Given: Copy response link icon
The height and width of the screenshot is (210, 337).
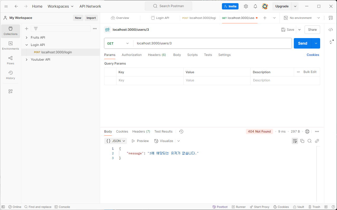Looking at the screenshot, I should point(317,141).
